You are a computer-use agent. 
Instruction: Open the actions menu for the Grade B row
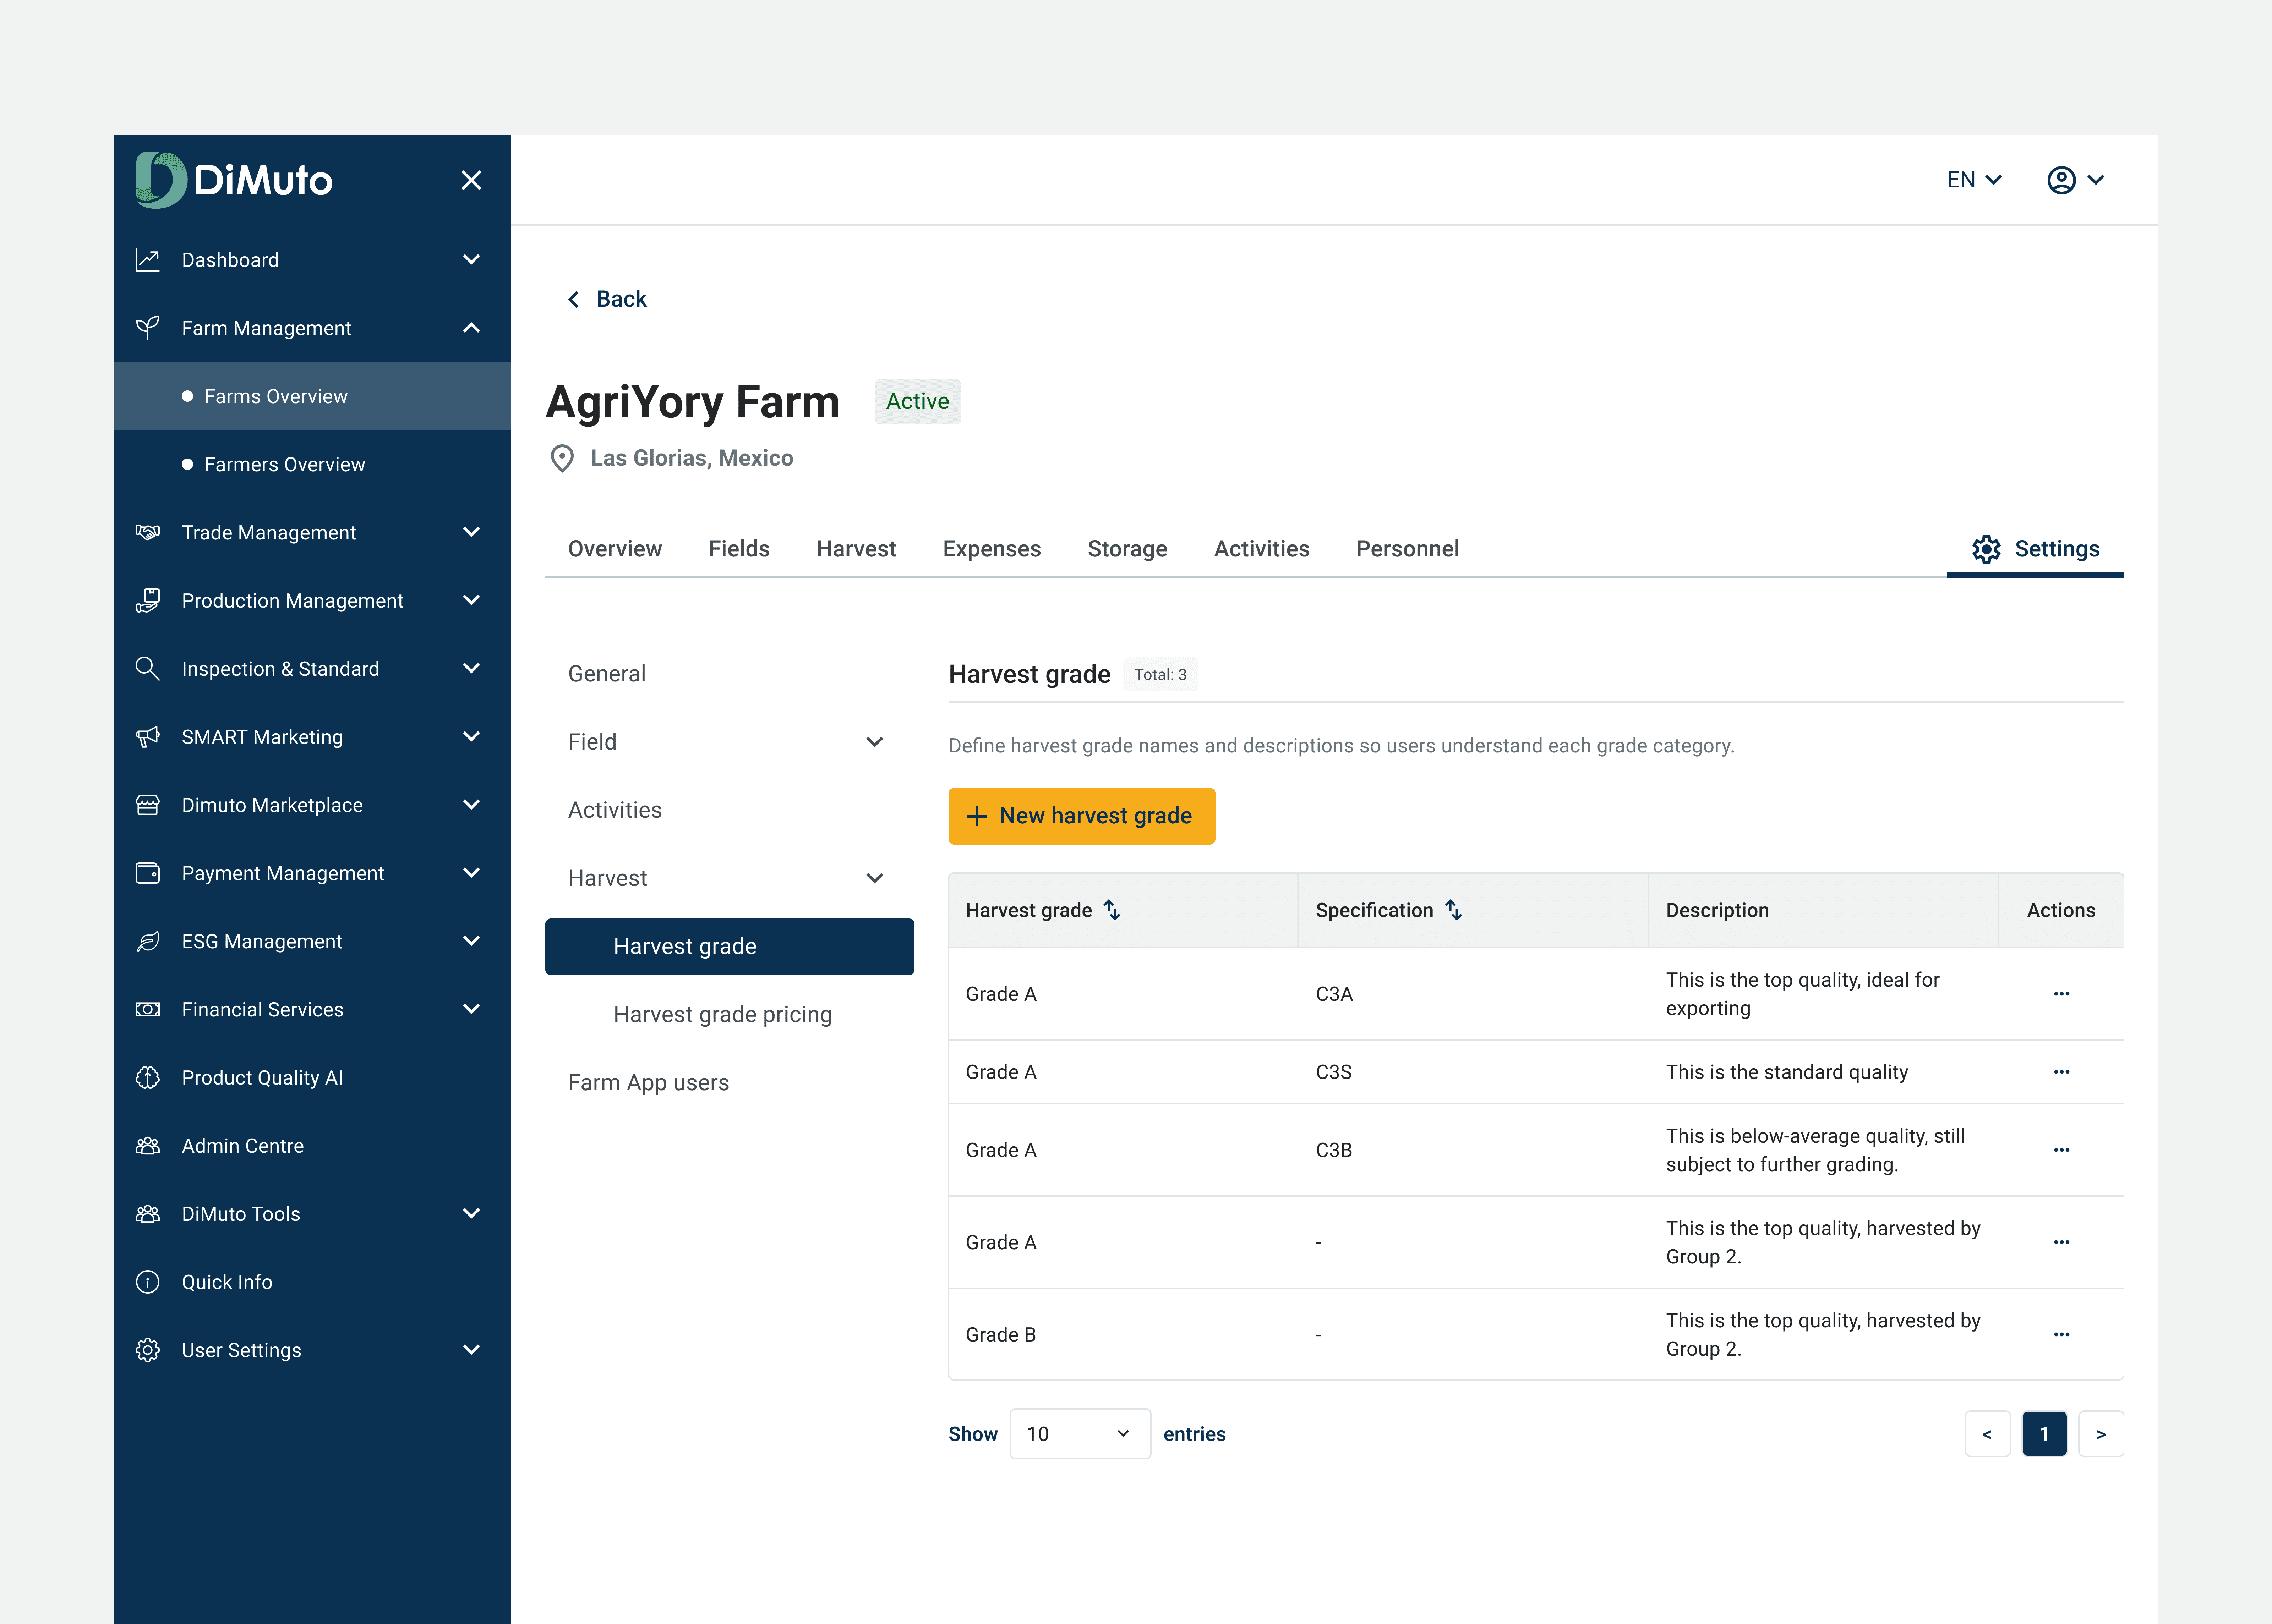click(2061, 1334)
